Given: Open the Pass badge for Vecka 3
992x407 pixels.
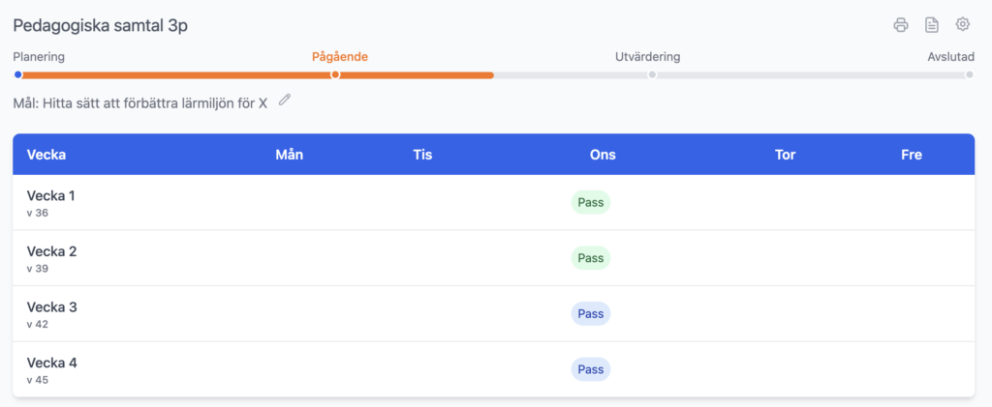Looking at the screenshot, I should [590, 314].
